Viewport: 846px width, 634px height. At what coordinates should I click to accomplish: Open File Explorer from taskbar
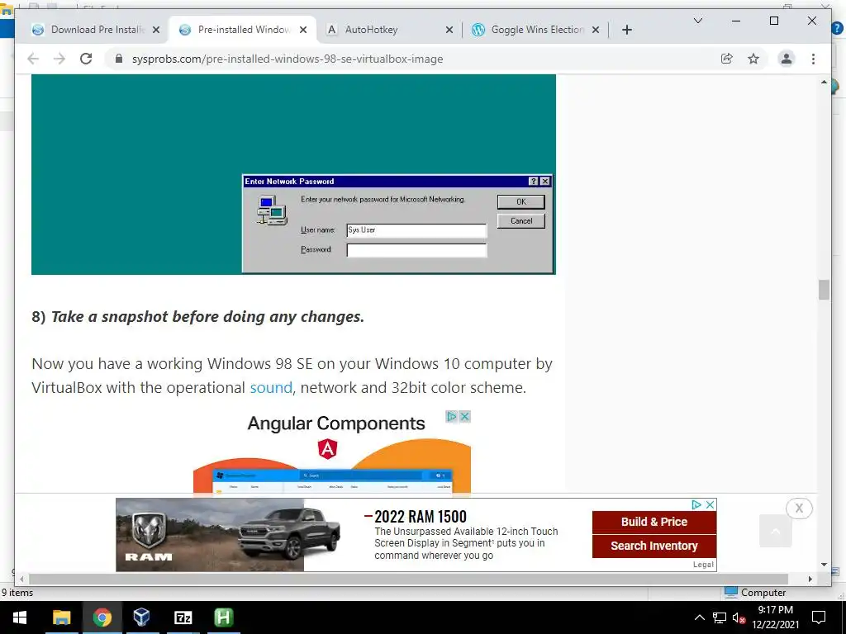(61, 617)
